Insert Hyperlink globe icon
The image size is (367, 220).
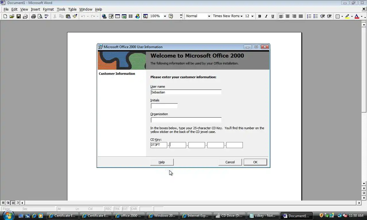click(x=104, y=16)
